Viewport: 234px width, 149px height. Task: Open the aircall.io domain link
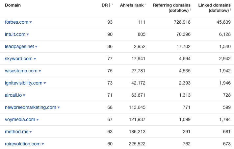13,95
